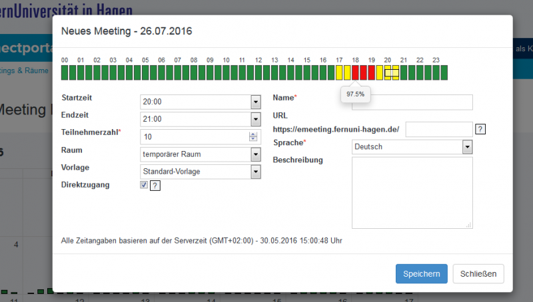Open the Sprache dropdown set to Deutsch
The image size is (533, 302).
point(412,147)
